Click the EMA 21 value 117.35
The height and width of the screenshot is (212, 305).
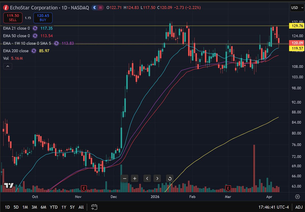(47, 28)
